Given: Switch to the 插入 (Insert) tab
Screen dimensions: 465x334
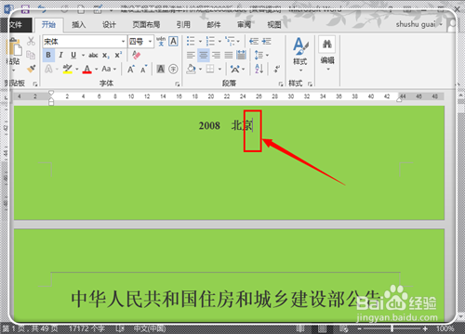Looking at the screenshot, I should [79, 25].
